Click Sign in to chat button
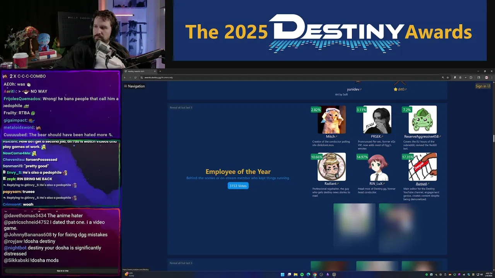495x278 pixels. 63,271
